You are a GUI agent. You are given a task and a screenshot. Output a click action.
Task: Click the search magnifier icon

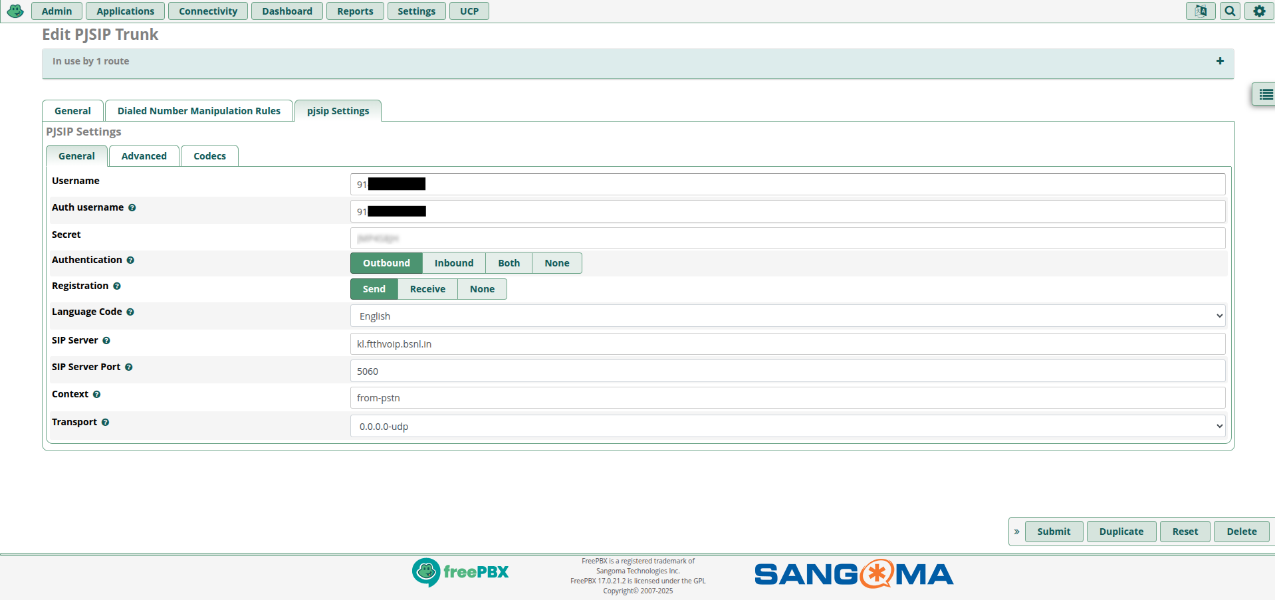(x=1230, y=11)
